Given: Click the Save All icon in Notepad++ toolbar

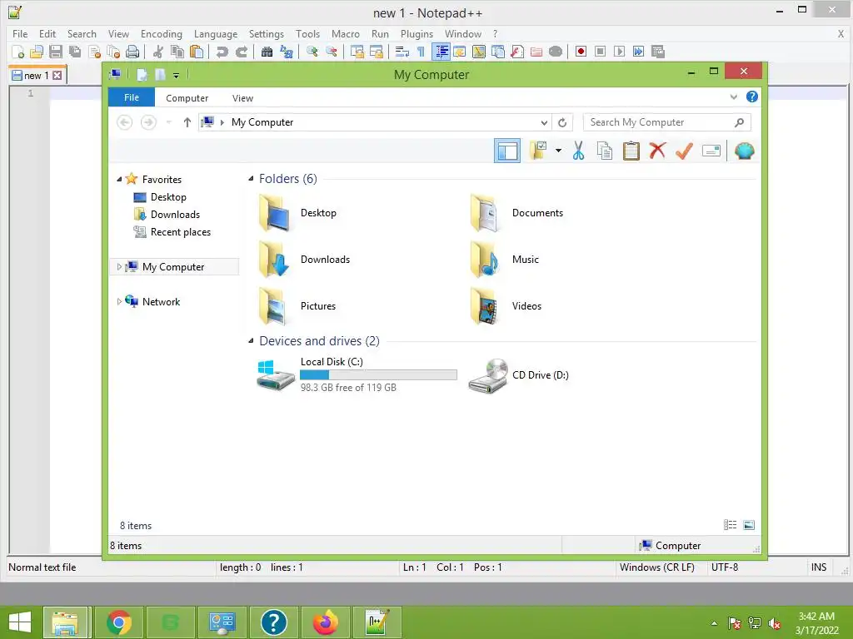Looking at the screenshot, I should 74,52.
